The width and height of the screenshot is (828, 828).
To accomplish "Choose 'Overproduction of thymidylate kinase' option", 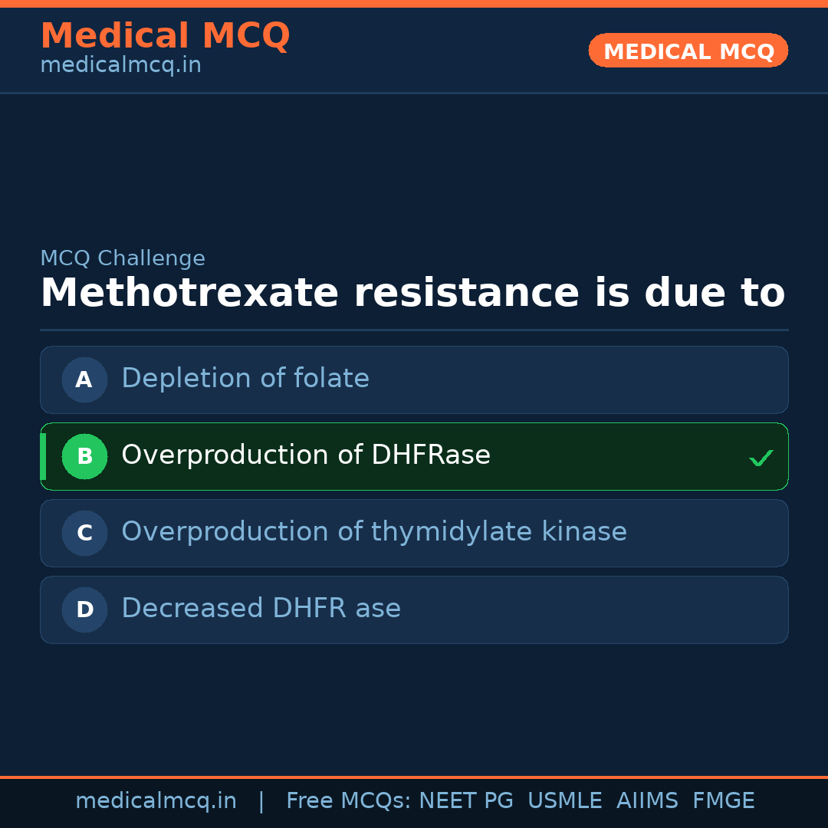I will [374, 532].
